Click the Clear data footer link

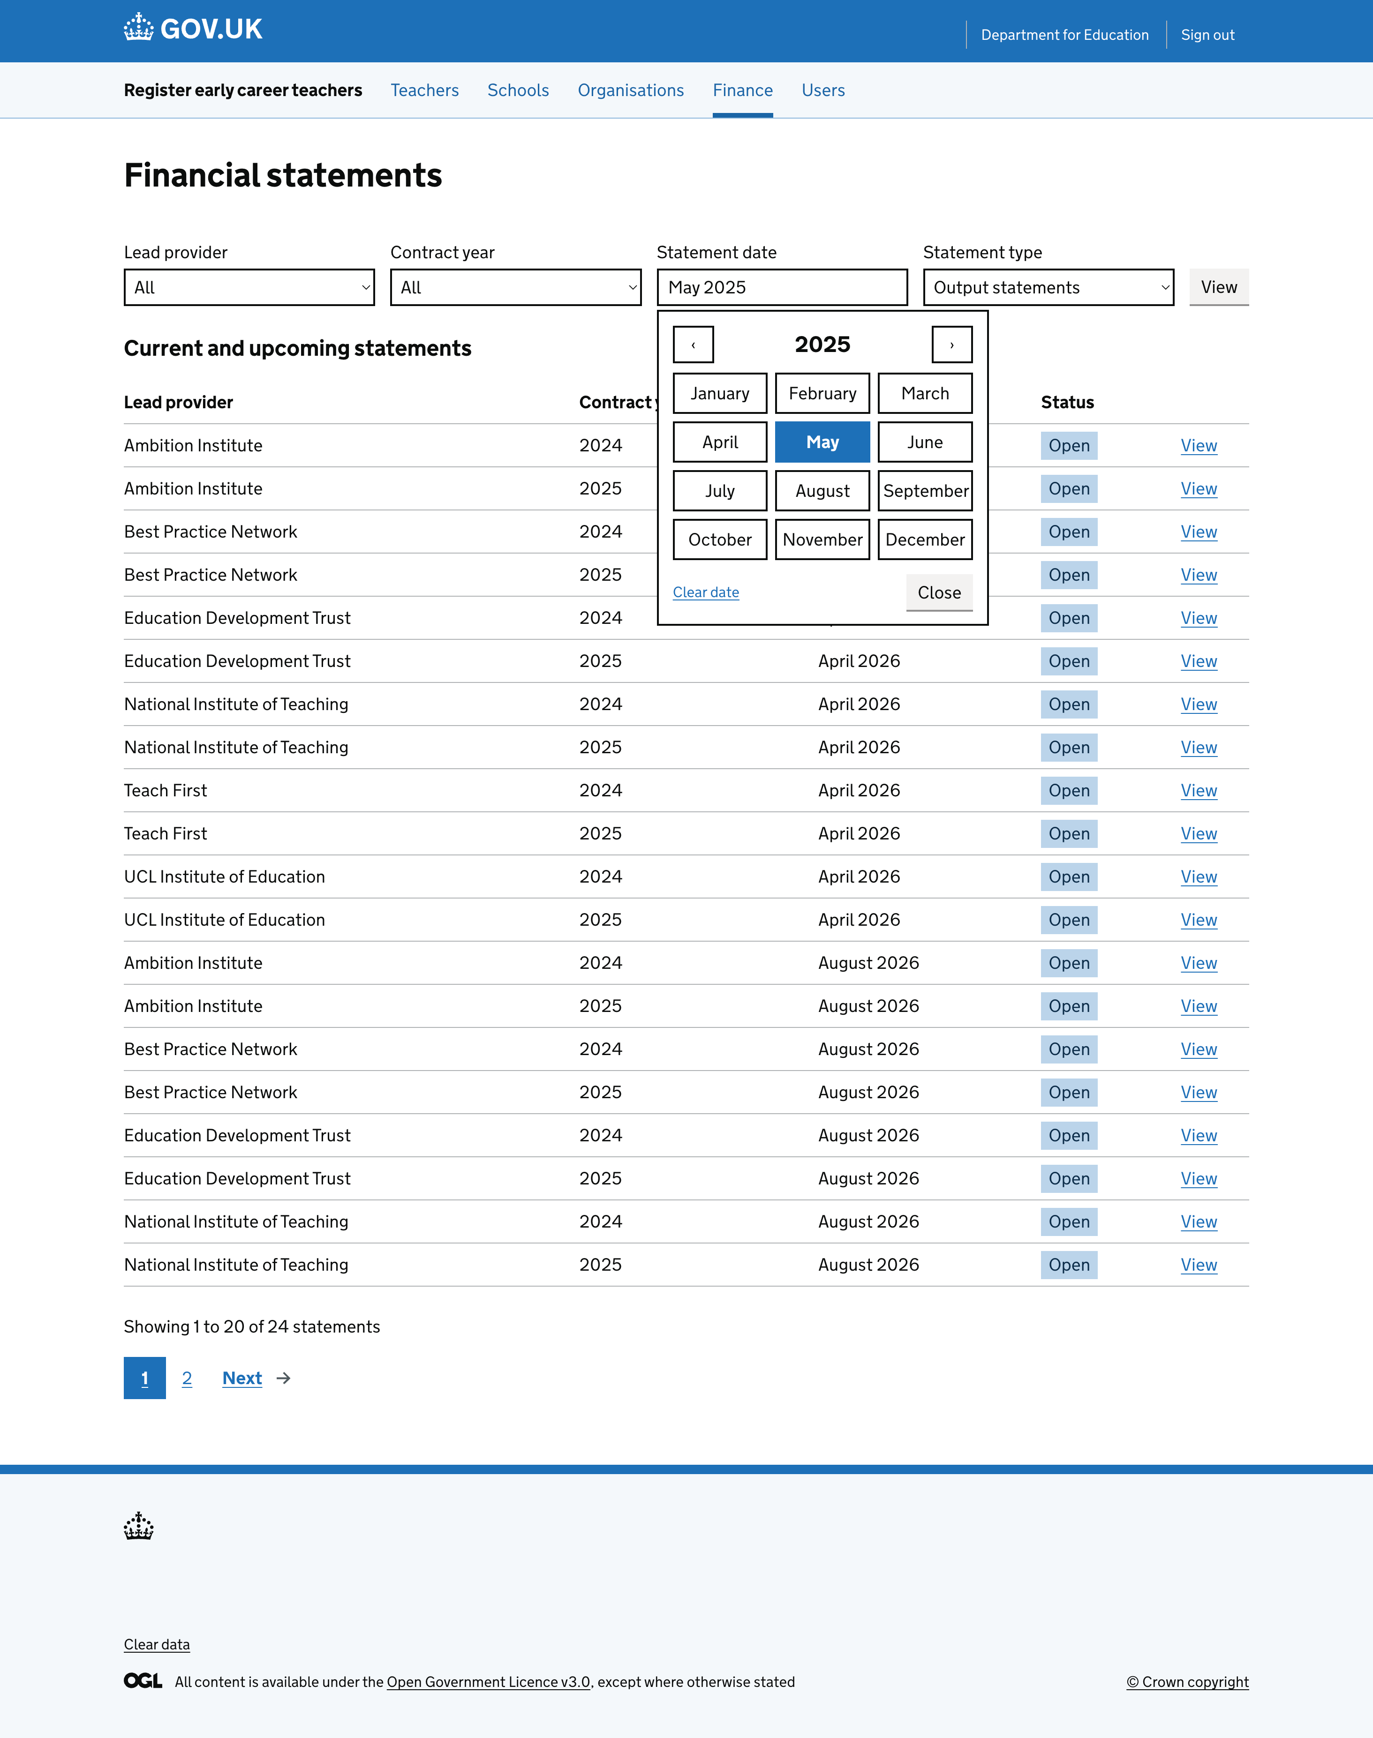(x=157, y=1644)
